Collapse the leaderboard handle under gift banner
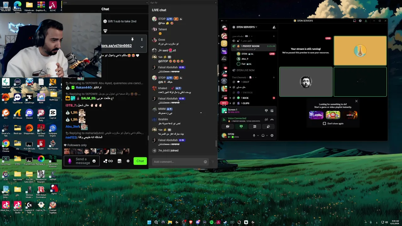The width and height of the screenshot is (402, 226). [105, 31]
